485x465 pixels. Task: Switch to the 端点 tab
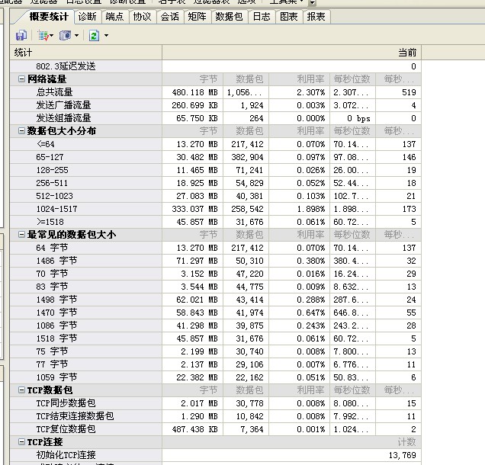pos(114,16)
